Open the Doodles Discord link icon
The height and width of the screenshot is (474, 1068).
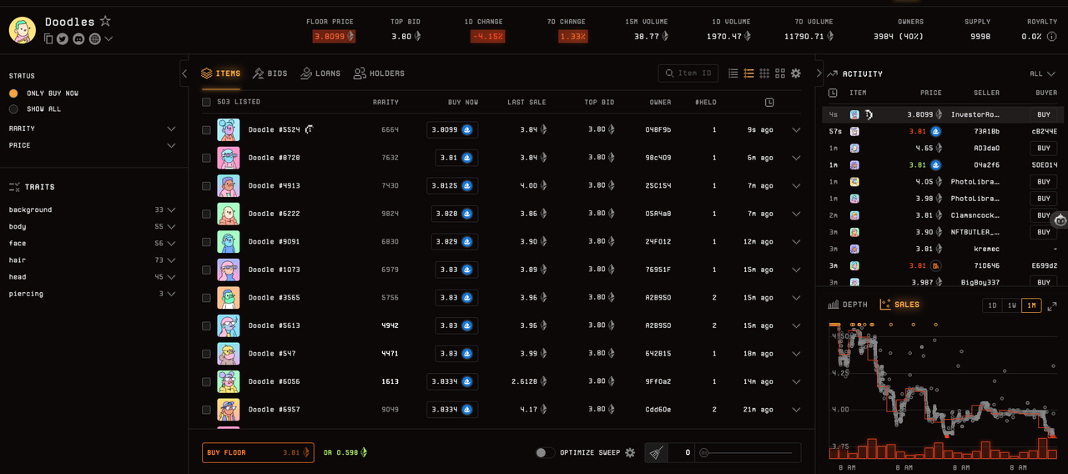click(78, 38)
